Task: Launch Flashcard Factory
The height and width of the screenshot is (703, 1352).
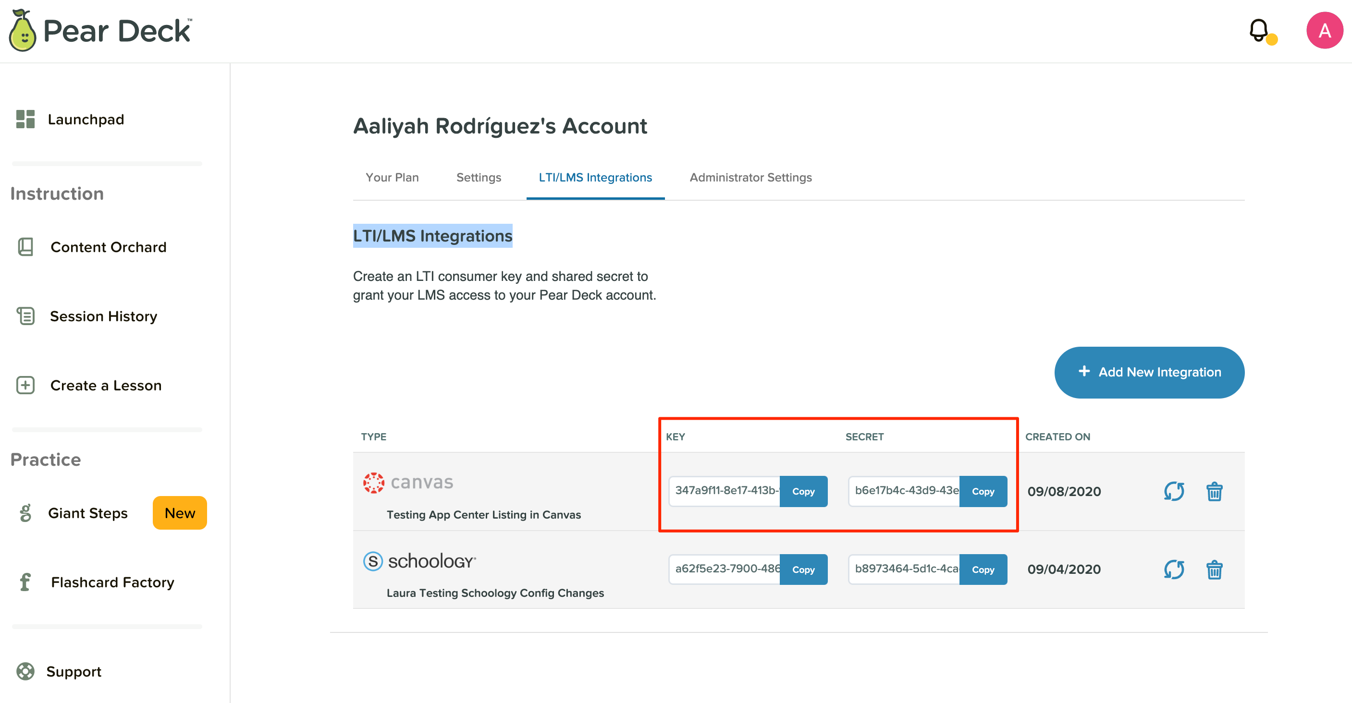Action: click(x=112, y=582)
